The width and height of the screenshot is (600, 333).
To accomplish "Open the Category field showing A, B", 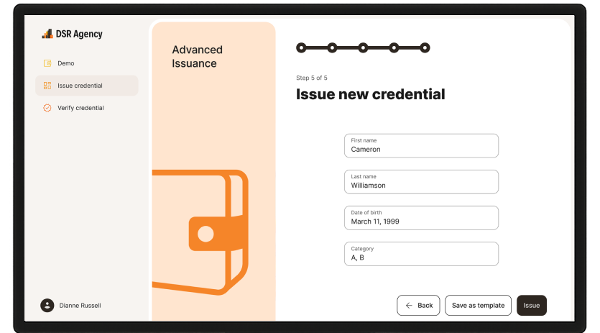I will [421, 254].
